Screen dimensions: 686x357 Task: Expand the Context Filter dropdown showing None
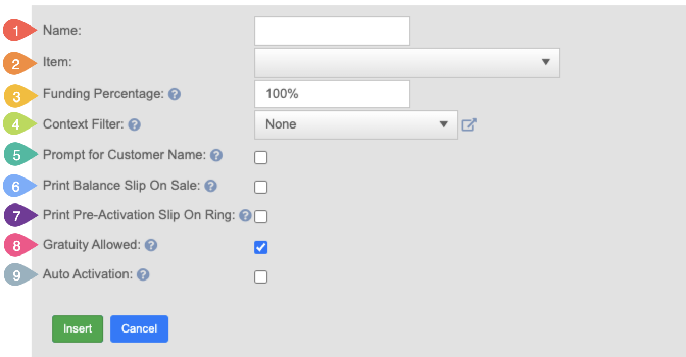(356, 124)
